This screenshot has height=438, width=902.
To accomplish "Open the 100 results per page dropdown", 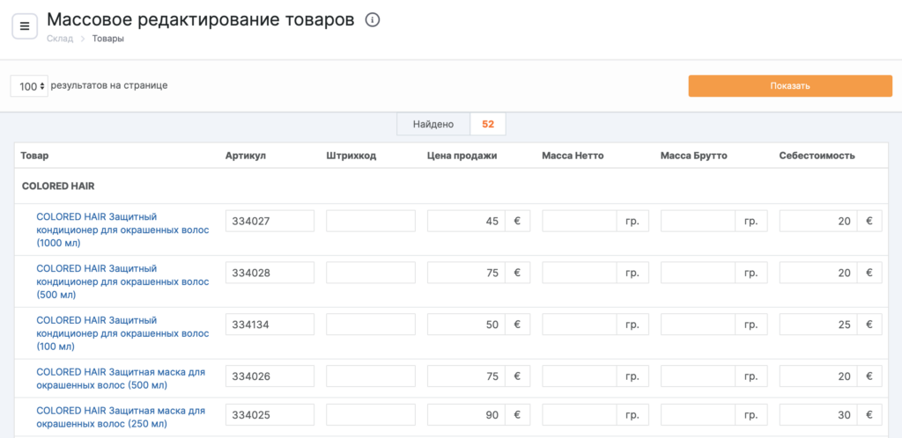I will click(x=31, y=86).
